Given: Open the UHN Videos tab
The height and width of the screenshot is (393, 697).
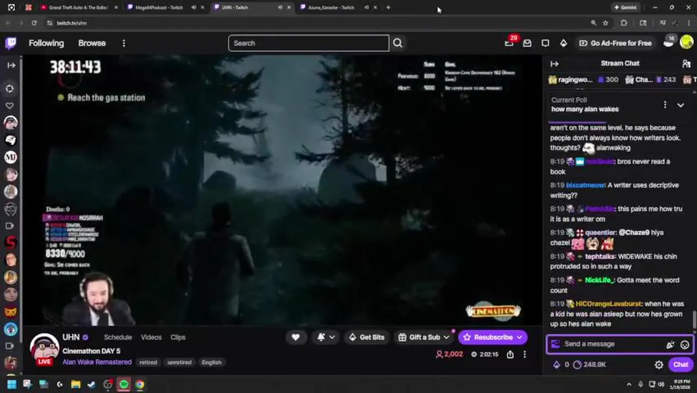Looking at the screenshot, I should point(151,337).
